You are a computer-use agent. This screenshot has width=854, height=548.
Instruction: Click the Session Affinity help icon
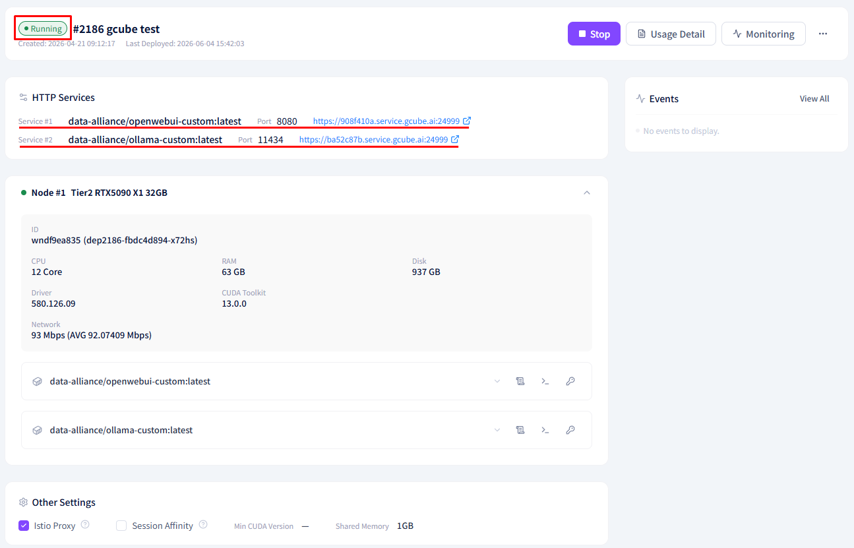point(203,525)
